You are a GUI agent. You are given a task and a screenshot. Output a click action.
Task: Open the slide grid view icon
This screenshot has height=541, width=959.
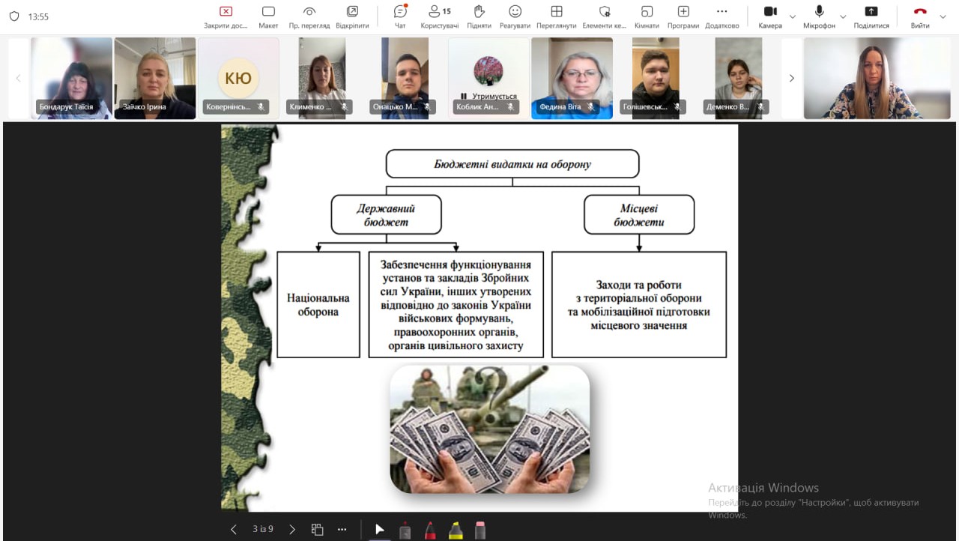tap(317, 529)
